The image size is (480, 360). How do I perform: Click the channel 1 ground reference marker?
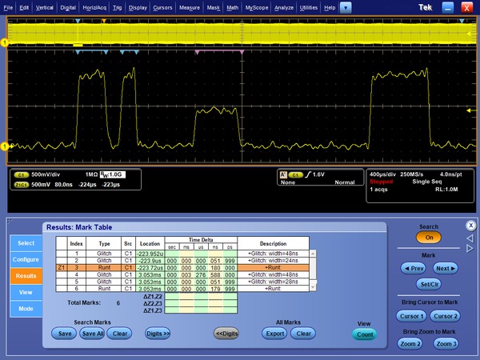click(x=4, y=146)
